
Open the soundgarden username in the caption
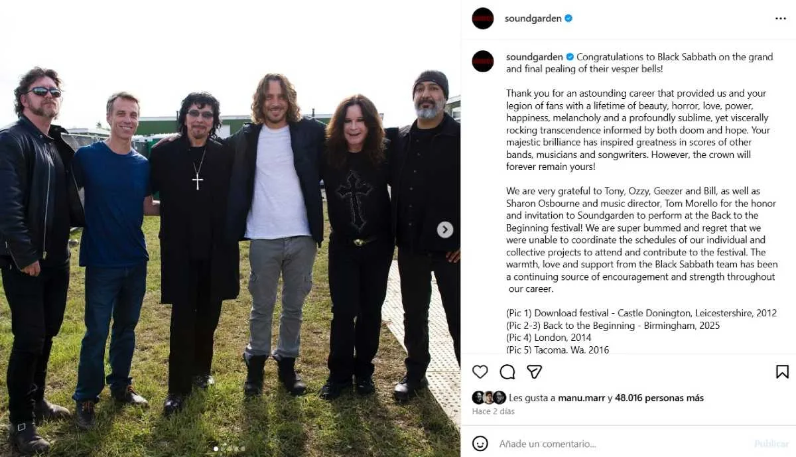click(535, 57)
